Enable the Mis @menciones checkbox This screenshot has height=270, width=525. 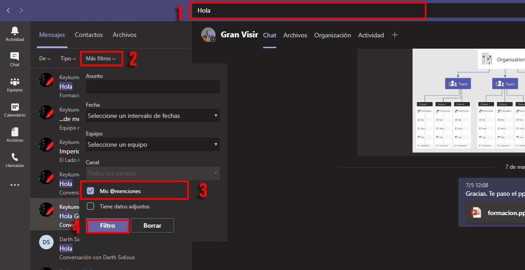(91, 190)
